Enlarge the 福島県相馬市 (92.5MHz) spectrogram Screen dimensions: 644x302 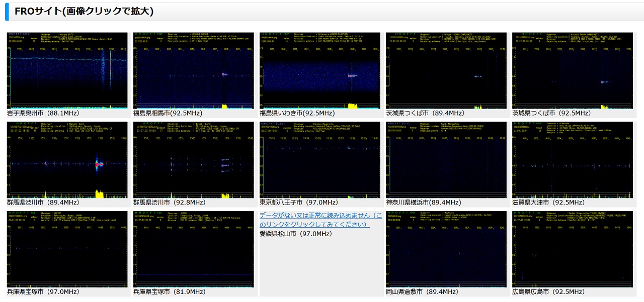pyautogui.click(x=193, y=70)
